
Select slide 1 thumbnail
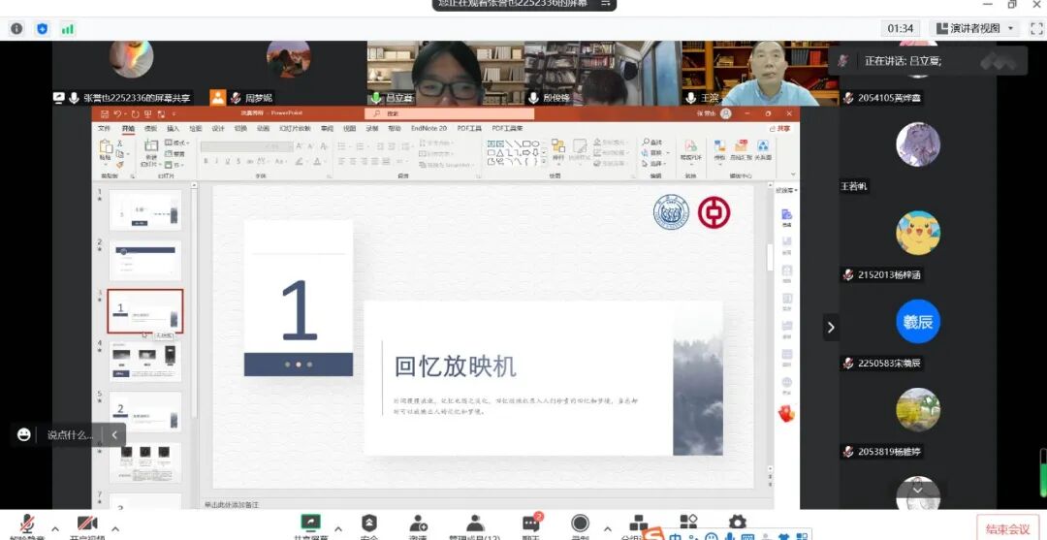coord(144,210)
